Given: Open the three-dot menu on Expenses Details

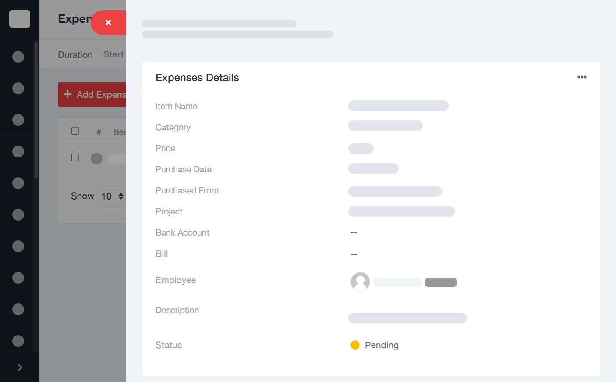Looking at the screenshot, I should (582, 77).
